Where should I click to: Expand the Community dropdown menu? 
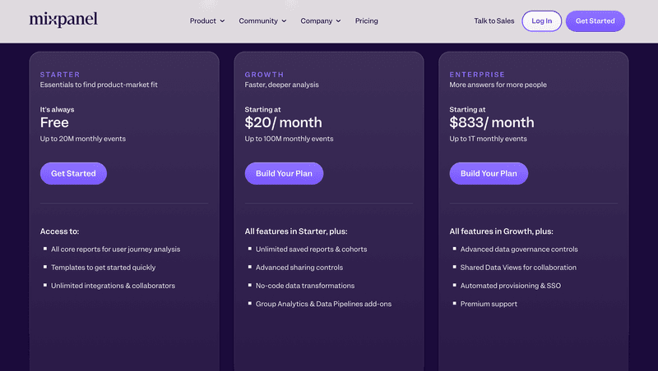click(262, 21)
